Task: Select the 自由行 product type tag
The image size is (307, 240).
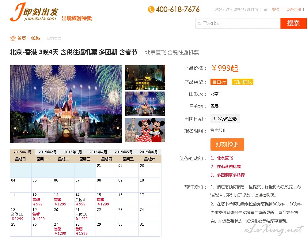Action: [219, 82]
